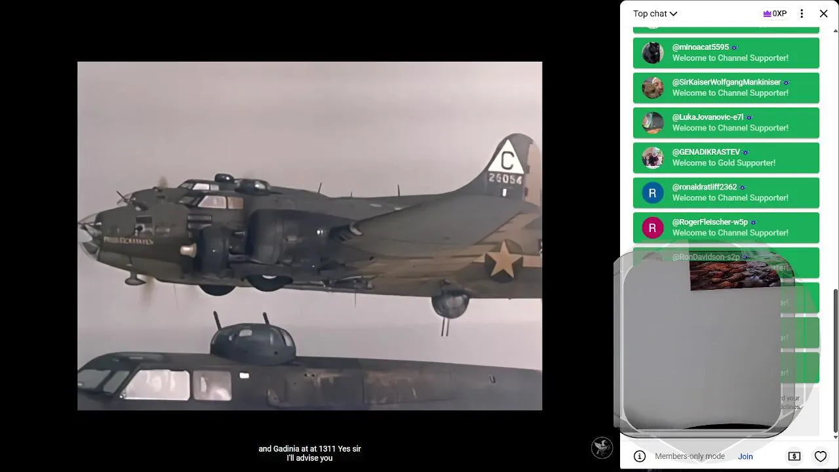Click the heart reaction icon

pos(821,456)
